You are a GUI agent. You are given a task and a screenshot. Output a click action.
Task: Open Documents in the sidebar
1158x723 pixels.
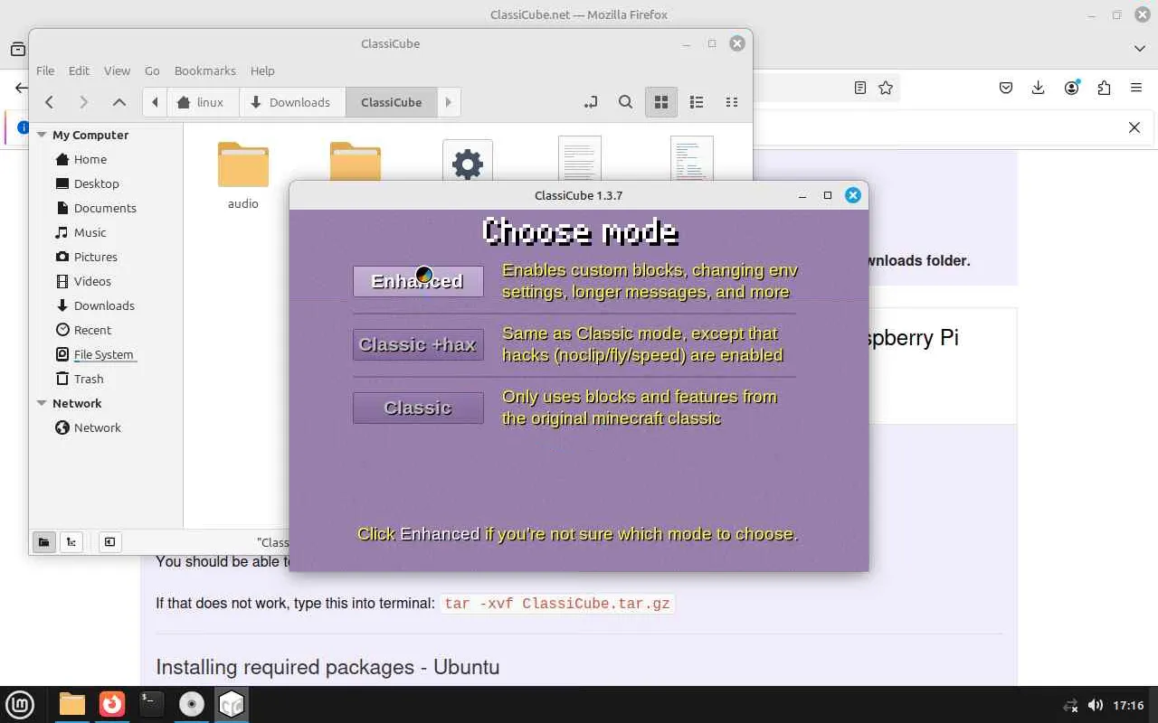(x=106, y=208)
